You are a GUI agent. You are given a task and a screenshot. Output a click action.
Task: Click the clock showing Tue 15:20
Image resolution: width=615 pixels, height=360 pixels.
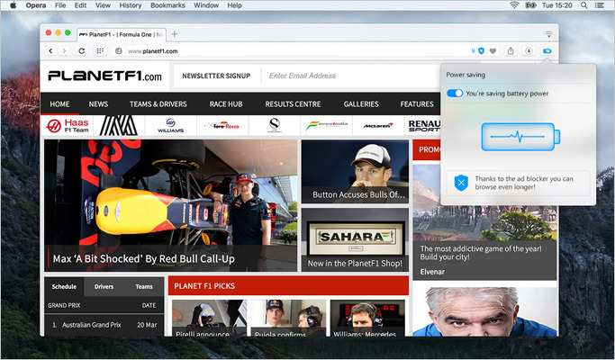point(557,5)
